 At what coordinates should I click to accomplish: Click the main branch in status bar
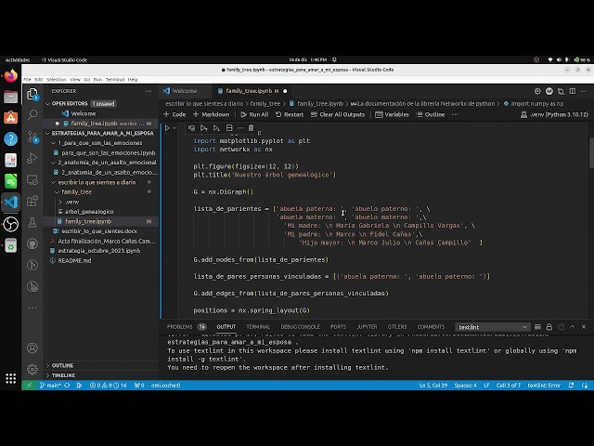pos(50,386)
